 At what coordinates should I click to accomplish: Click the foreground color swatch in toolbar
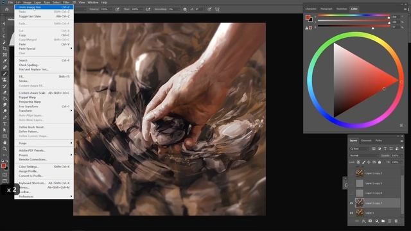pyautogui.click(x=3, y=166)
